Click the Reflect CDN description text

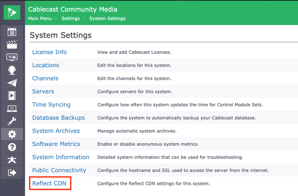tap(153, 183)
